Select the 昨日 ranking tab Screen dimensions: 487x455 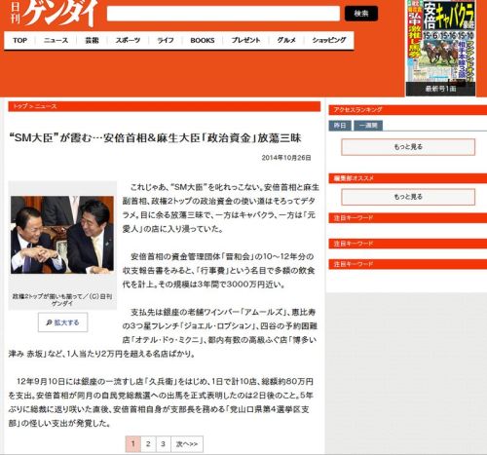[x=340, y=126]
